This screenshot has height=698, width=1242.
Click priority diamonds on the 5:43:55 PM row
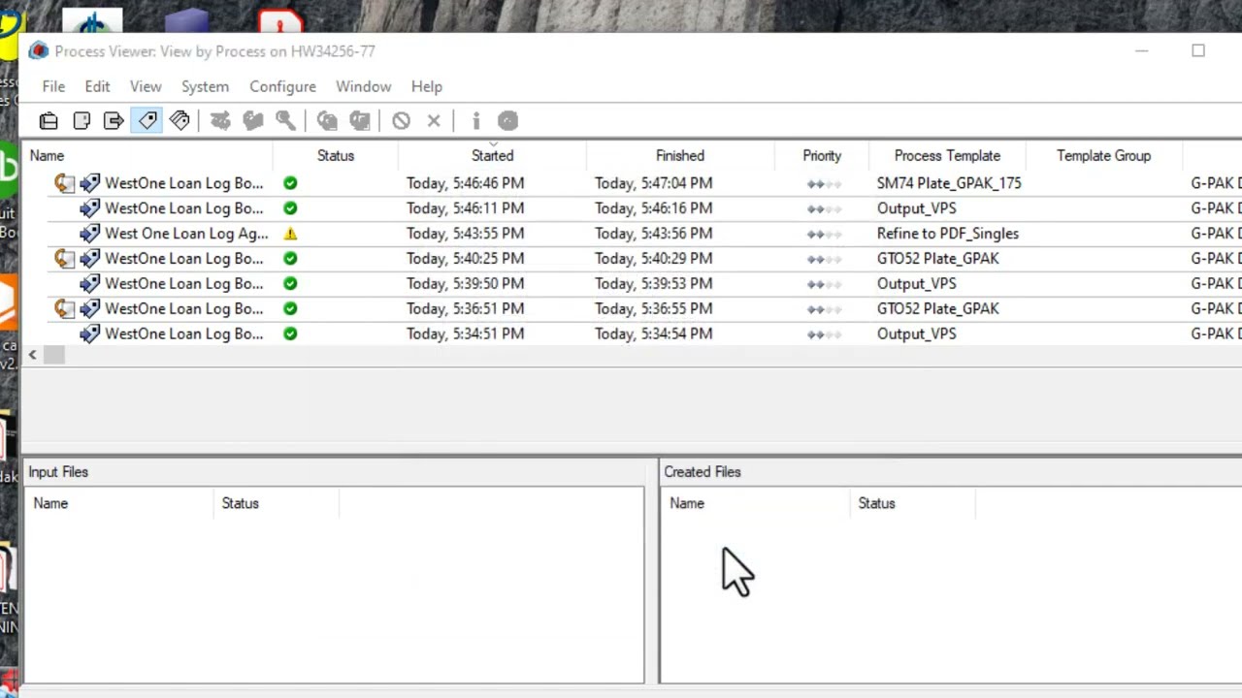[823, 234]
